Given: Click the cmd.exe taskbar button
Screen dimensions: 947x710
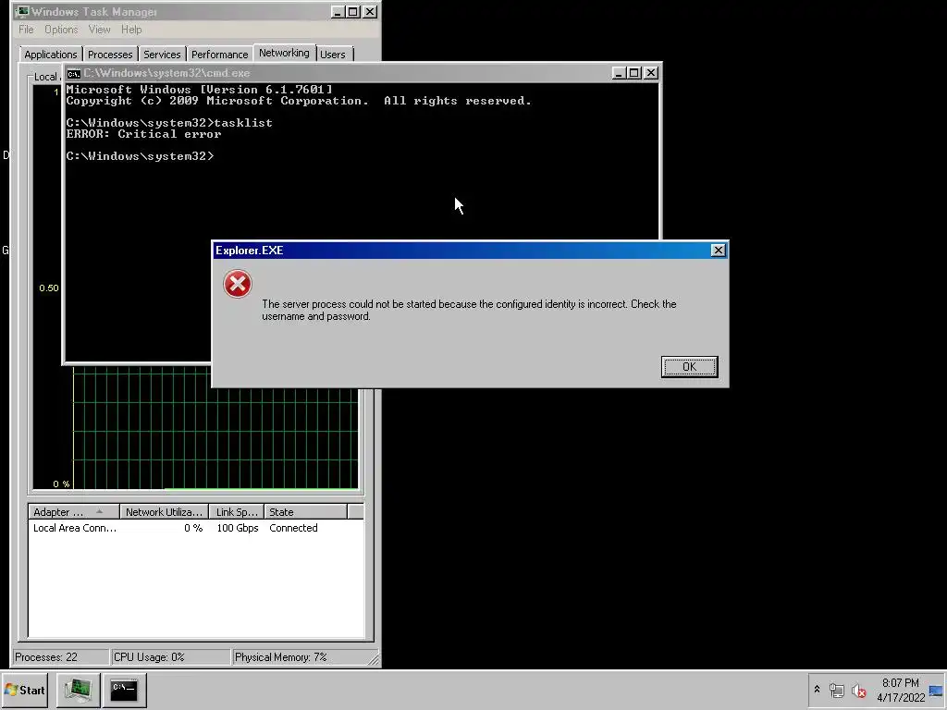Looking at the screenshot, I should pyautogui.click(x=125, y=690).
